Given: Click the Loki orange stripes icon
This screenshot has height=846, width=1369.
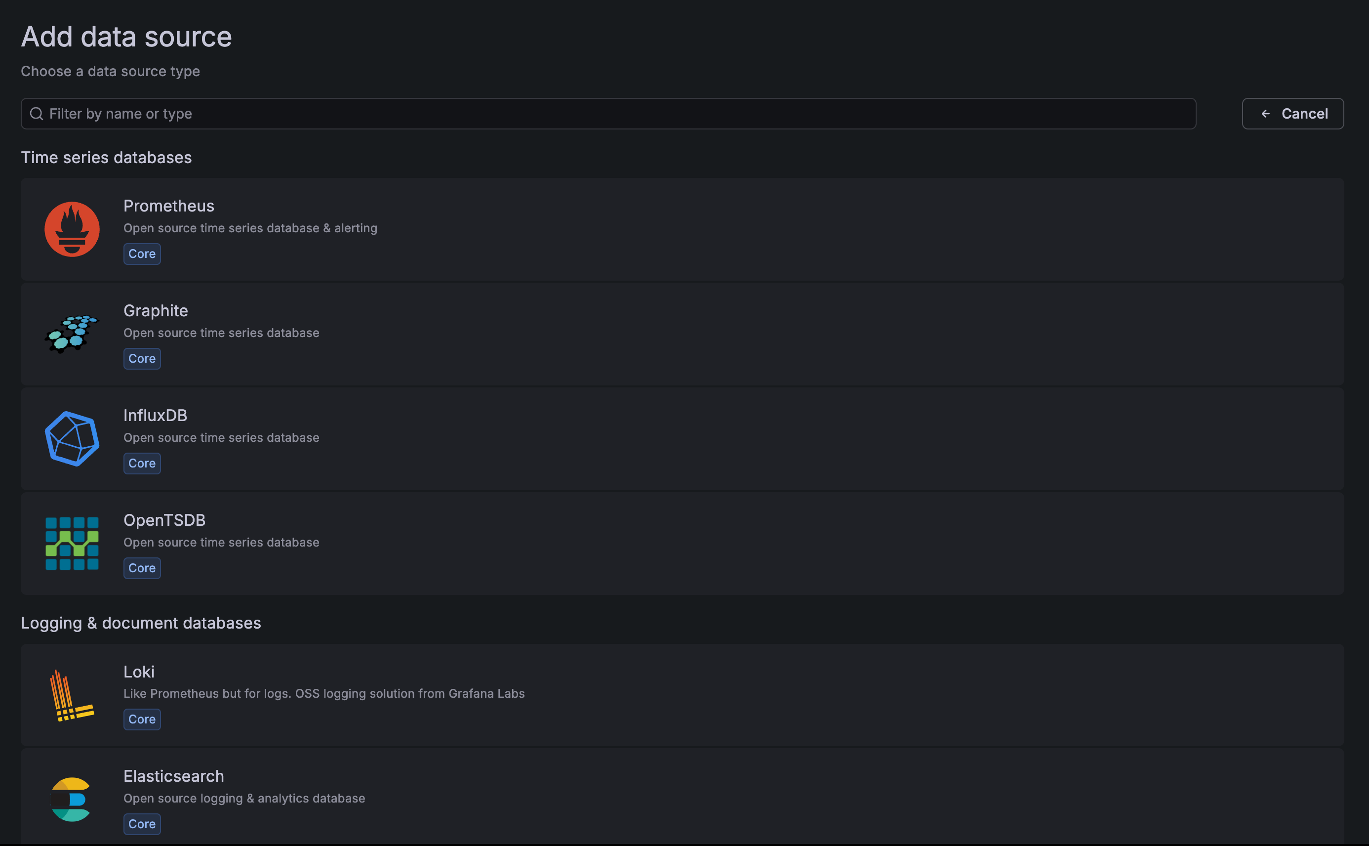Looking at the screenshot, I should click(x=72, y=695).
